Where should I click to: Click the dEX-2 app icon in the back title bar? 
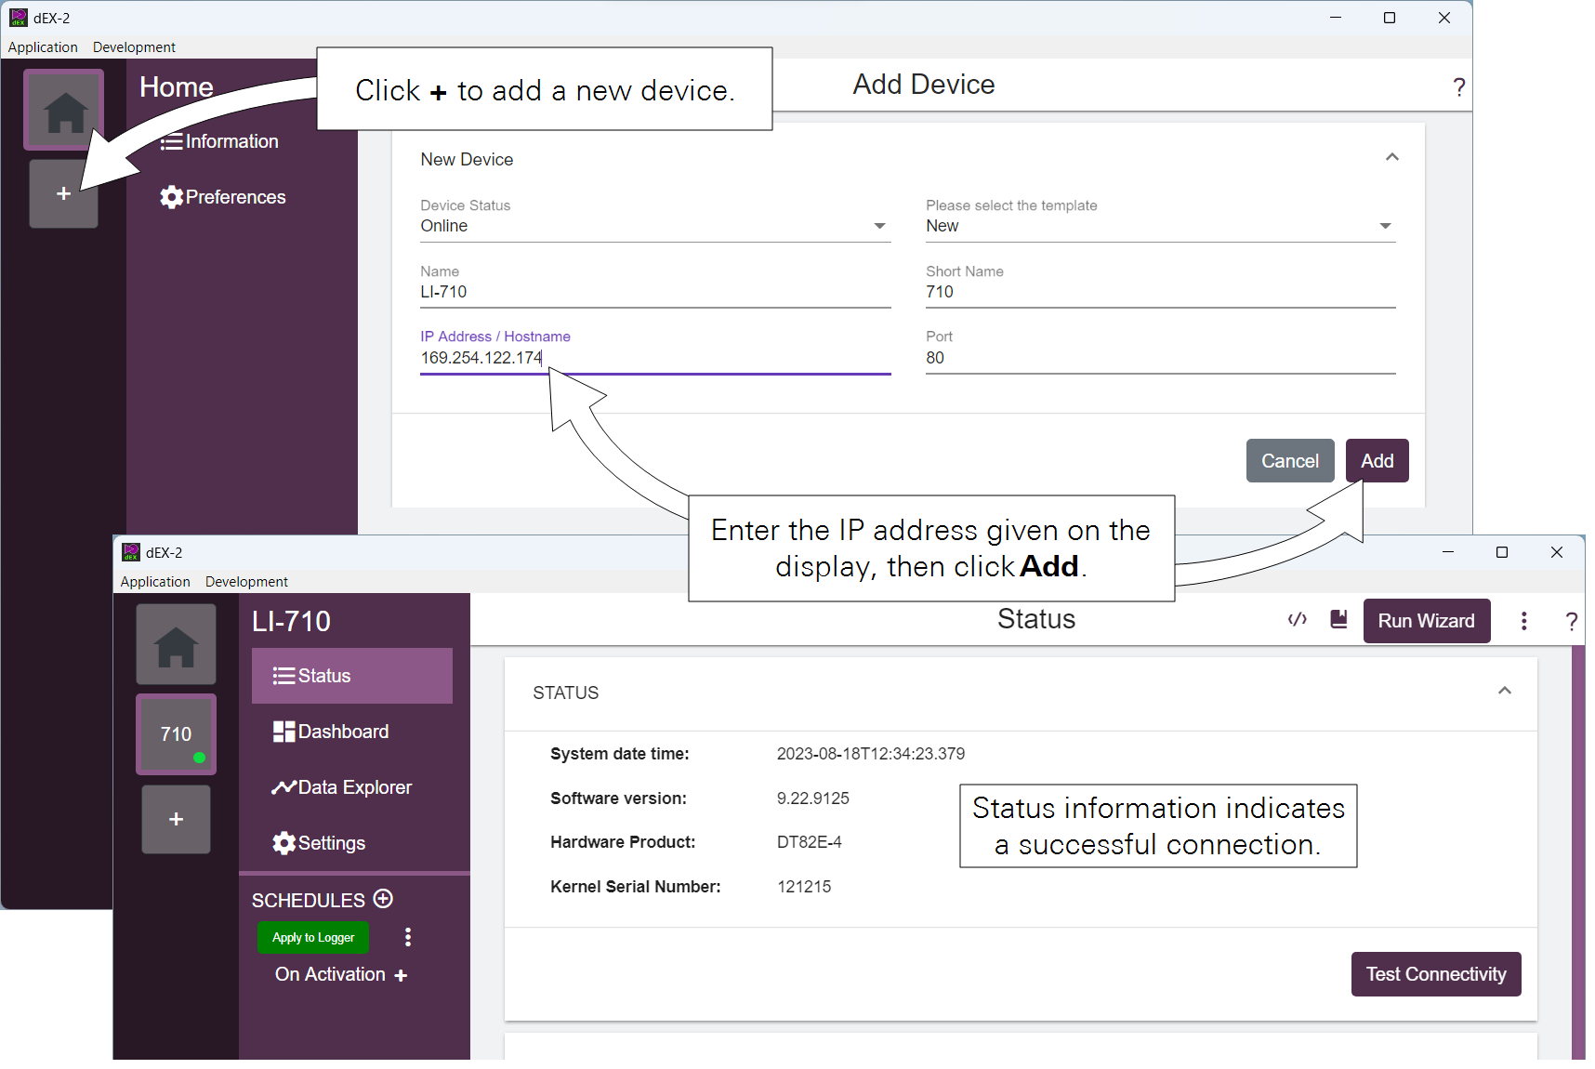(x=19, y=18)
